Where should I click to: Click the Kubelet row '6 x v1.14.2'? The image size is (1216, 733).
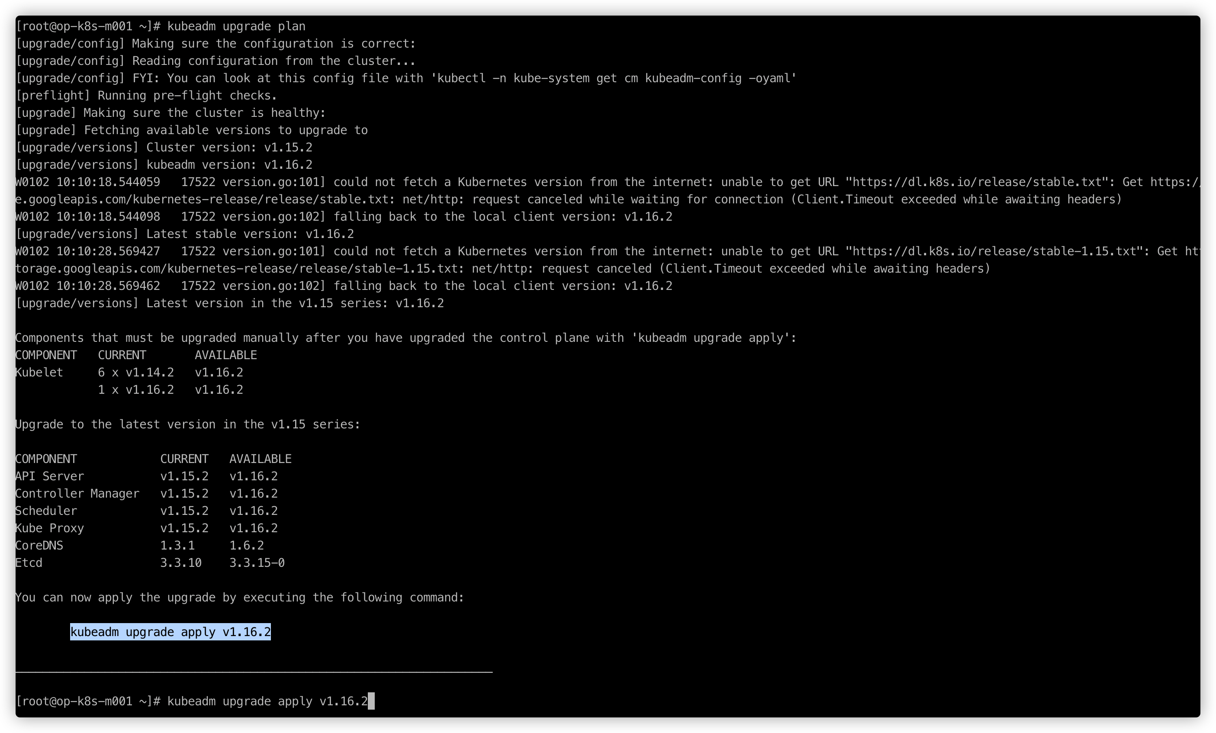tap(129, 372)
